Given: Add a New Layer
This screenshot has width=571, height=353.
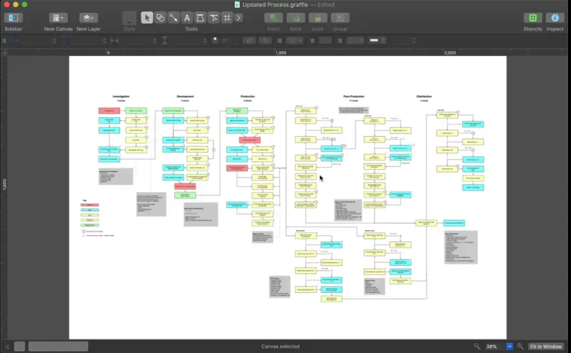Looking at the screenshot, I should coord(88,18).
